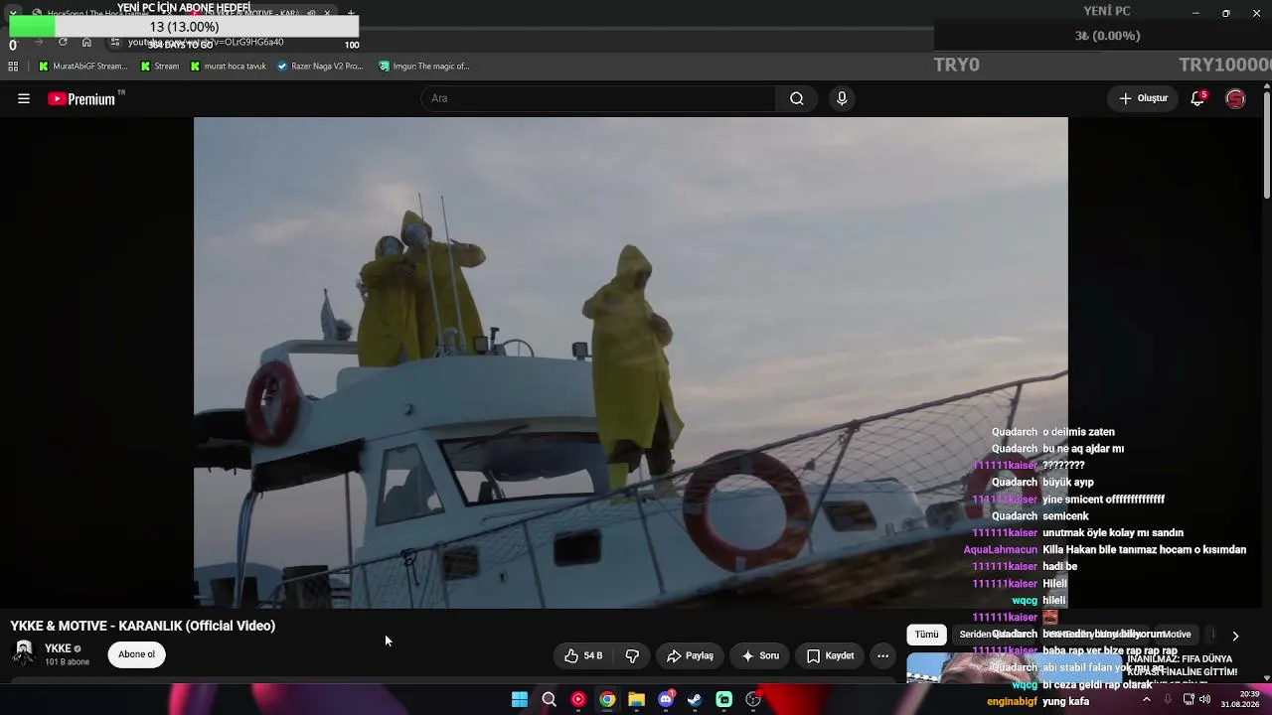
Task: Click the browser home button
Action: click(86, 42)
